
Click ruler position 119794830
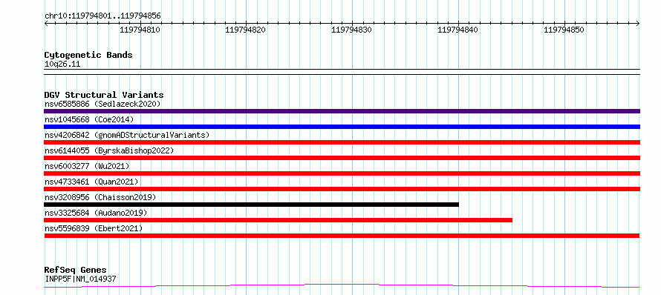(x=351, y=30)
